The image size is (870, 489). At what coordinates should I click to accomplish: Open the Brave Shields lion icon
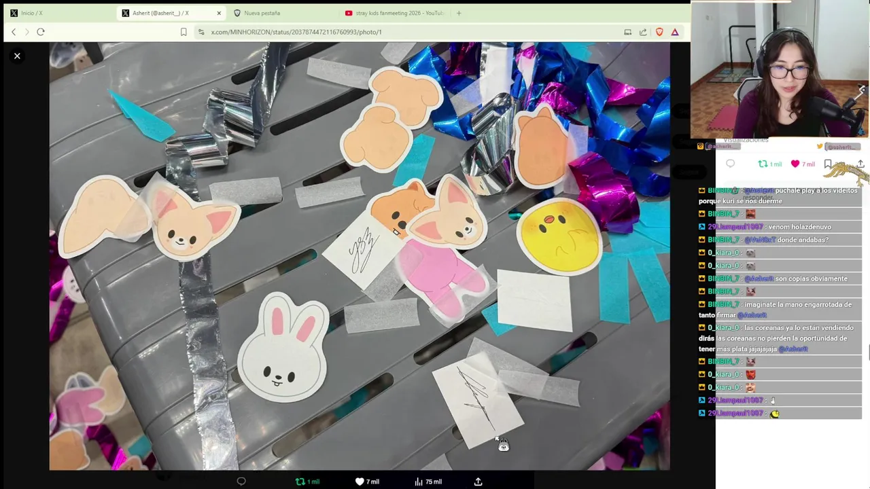pos(659,32)
